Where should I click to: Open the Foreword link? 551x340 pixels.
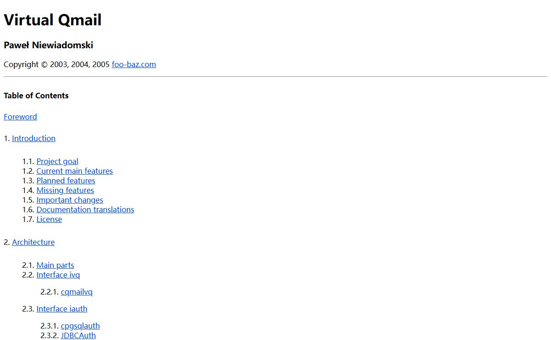click(x=20, y=117)
